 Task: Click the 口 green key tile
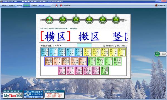(x=109, y=61)
